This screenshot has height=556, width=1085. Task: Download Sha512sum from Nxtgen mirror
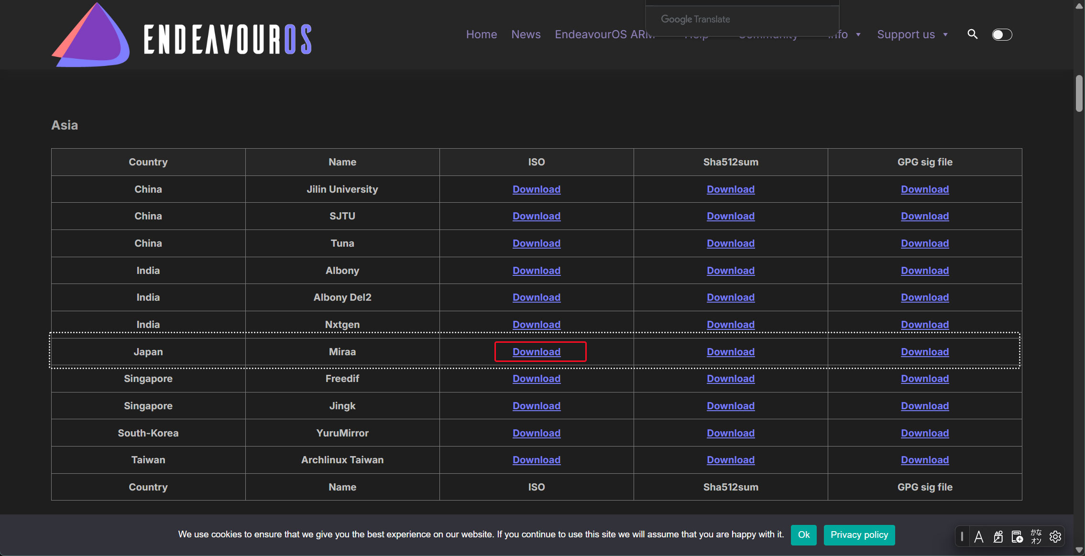(731, 325)
